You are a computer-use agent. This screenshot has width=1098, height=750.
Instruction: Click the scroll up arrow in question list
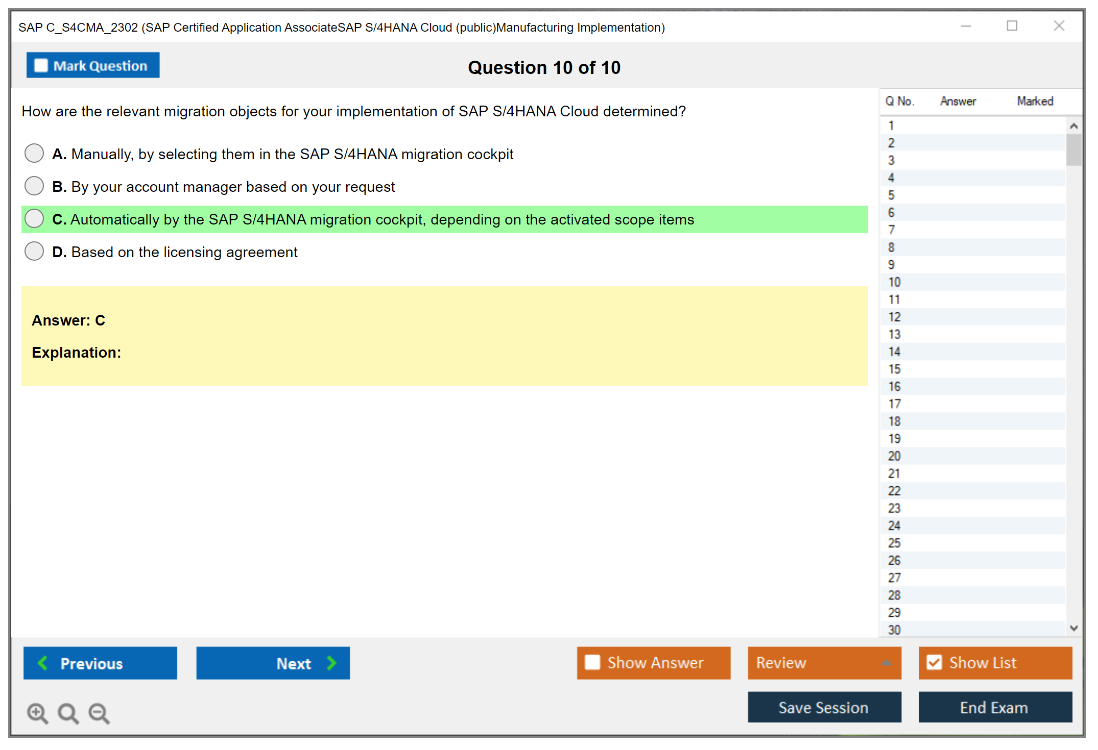pos(1073,126)
